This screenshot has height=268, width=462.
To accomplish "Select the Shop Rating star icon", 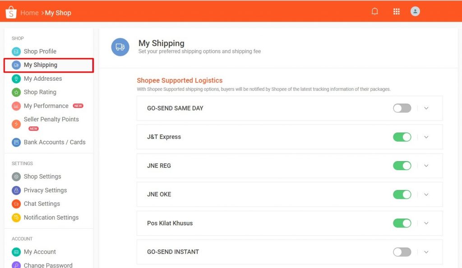I will (x=17, y=92).
